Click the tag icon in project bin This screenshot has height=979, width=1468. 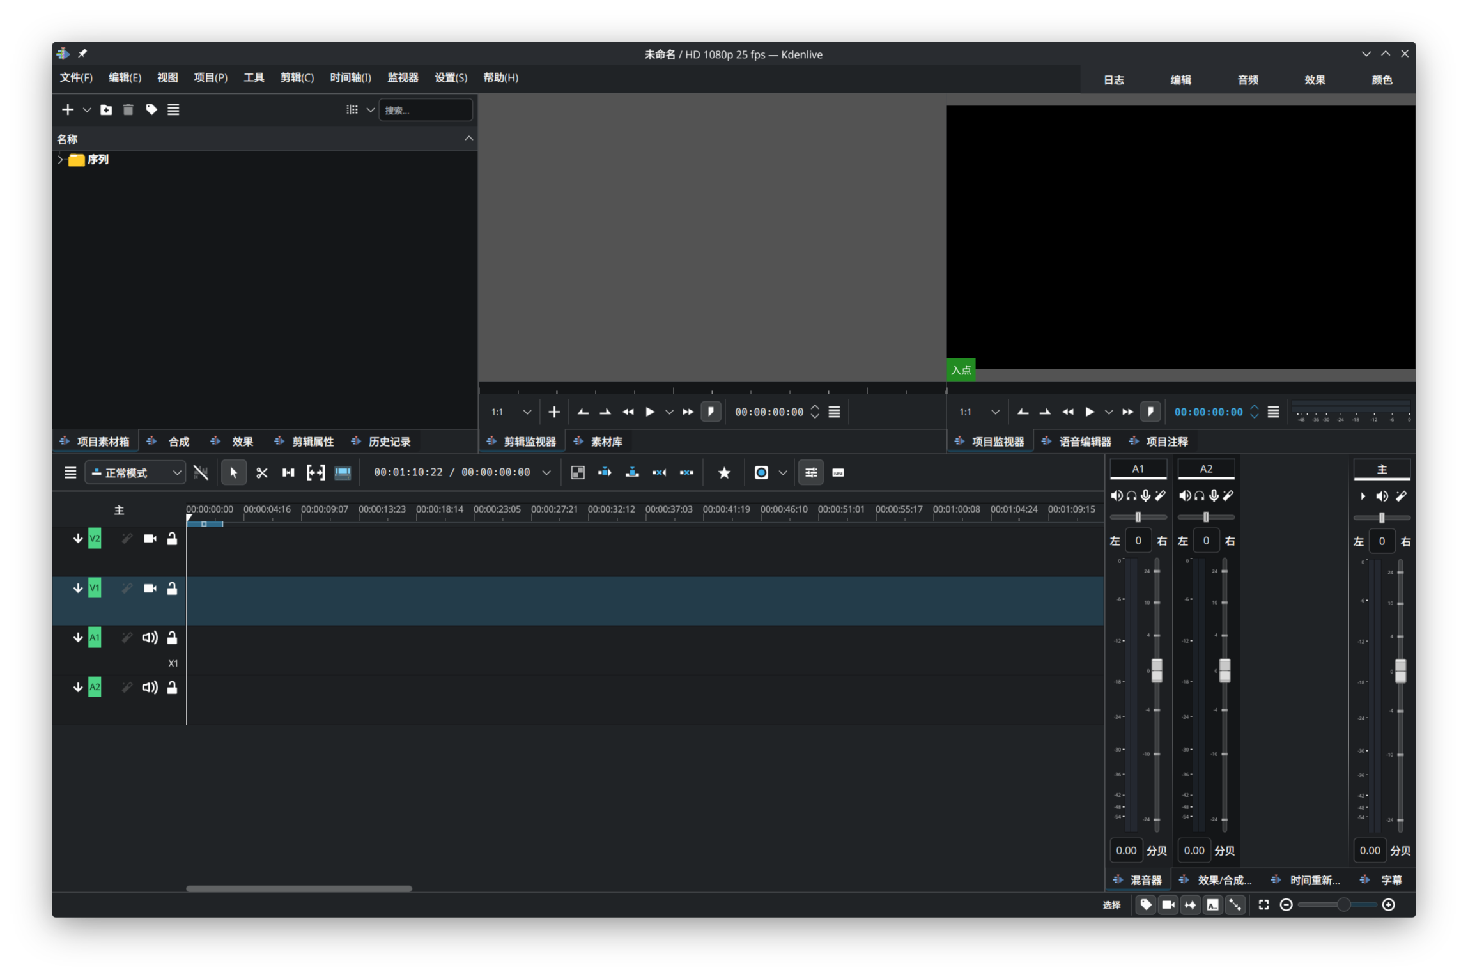click(x=151, y=110)
